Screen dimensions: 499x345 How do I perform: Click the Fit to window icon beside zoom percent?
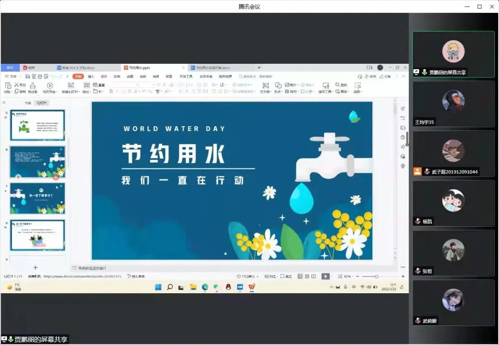coord(340,276)
